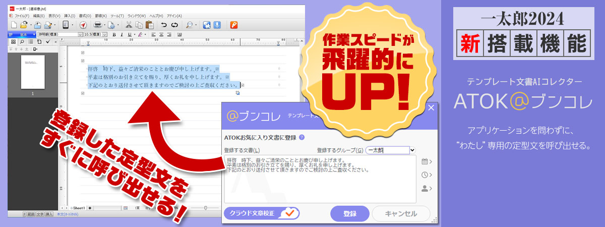Open the dropdown arrow beside Print icon

point(104,25)
